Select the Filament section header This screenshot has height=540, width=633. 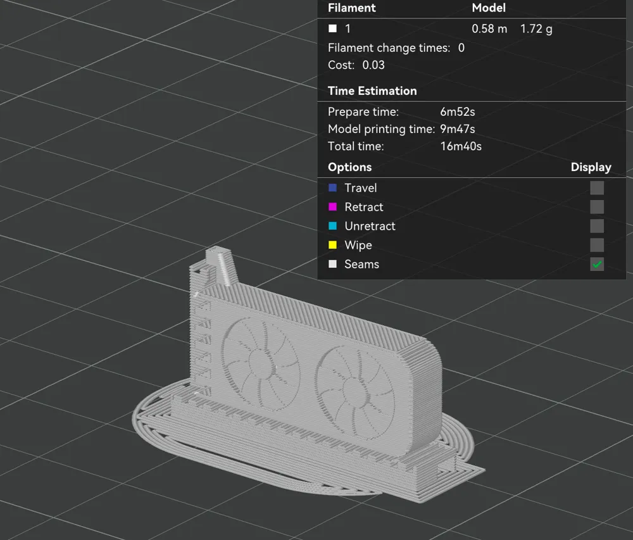coord(352,8)
